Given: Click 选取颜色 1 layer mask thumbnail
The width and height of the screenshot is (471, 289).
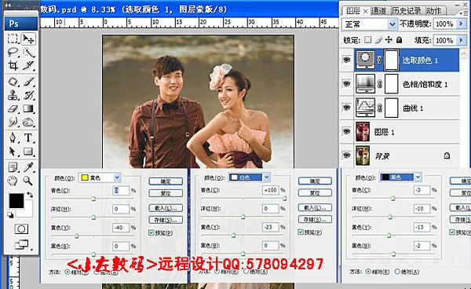Looking at the screenshot, I should tap(392, 60).
